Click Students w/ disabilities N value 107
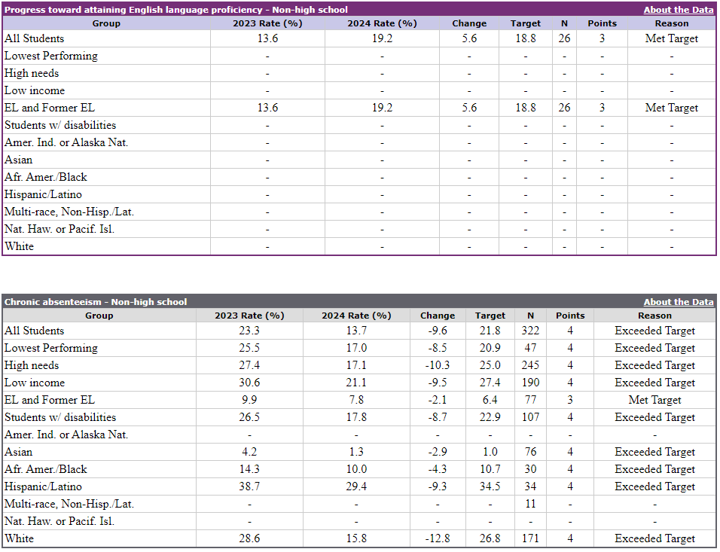Image resolution: width=720 pixels, height=552 pixels. [x=530, y=417]
